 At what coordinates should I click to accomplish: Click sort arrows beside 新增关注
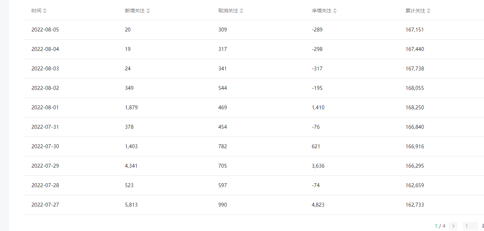tap(148, 11)
